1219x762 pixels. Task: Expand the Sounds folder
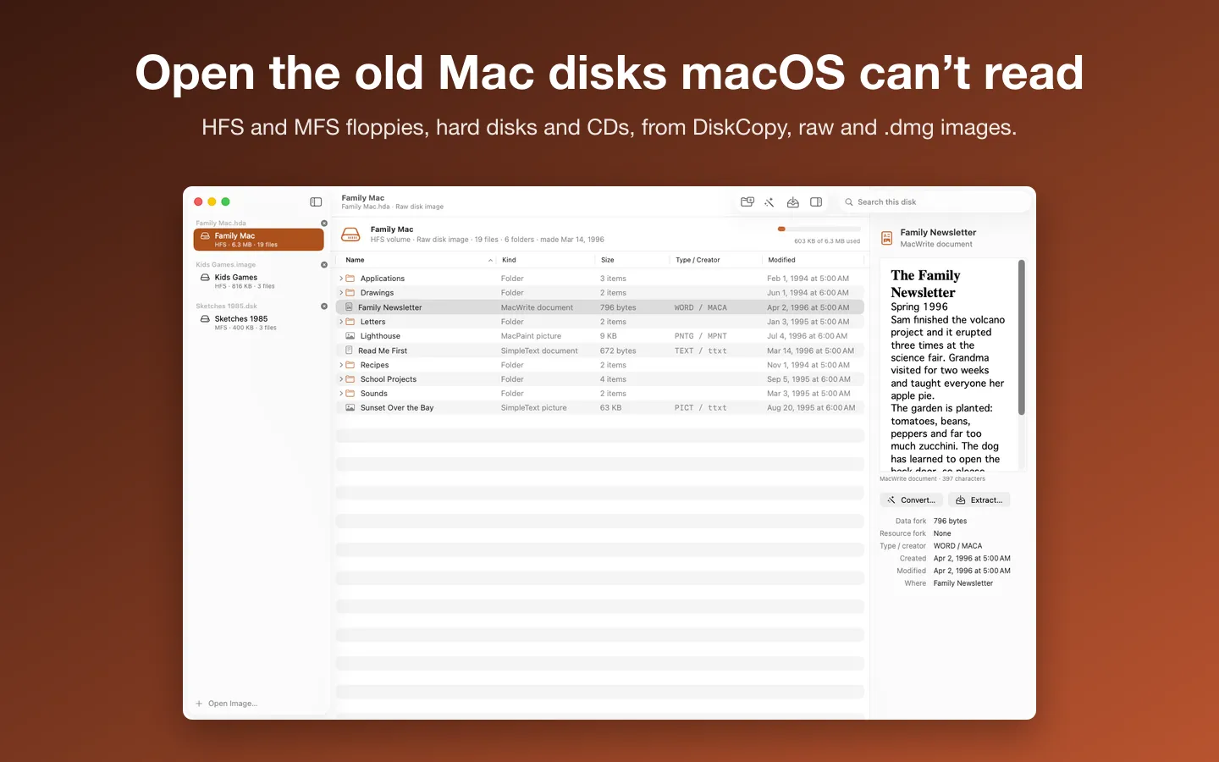pyautogui.click(x=341, y=394)
